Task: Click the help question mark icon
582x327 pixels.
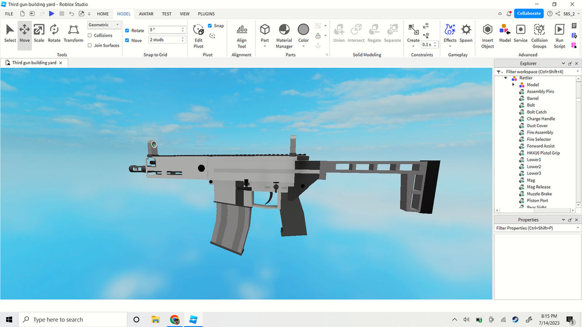Action: click(x=550, y=14)
